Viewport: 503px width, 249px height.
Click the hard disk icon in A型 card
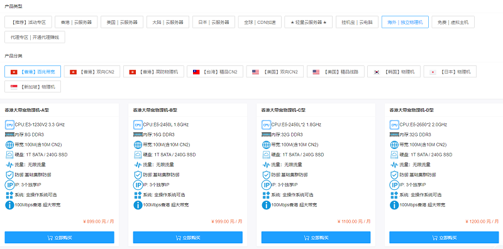(x=9, y=155)
